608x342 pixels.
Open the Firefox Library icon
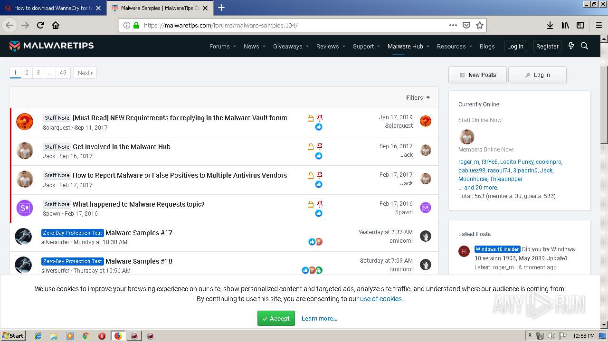tap(565, 25)
